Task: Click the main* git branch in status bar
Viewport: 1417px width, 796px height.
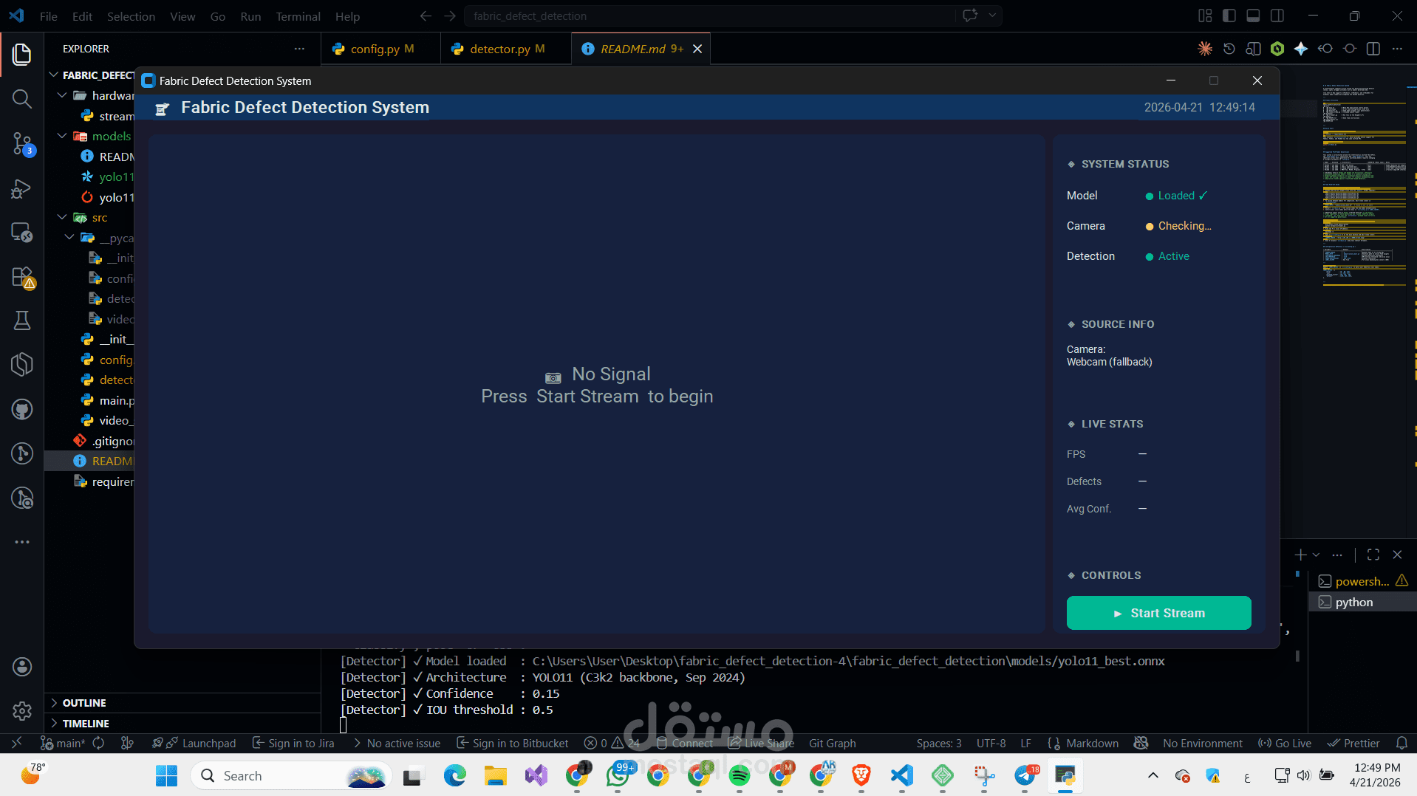Action: pos(63,743)
